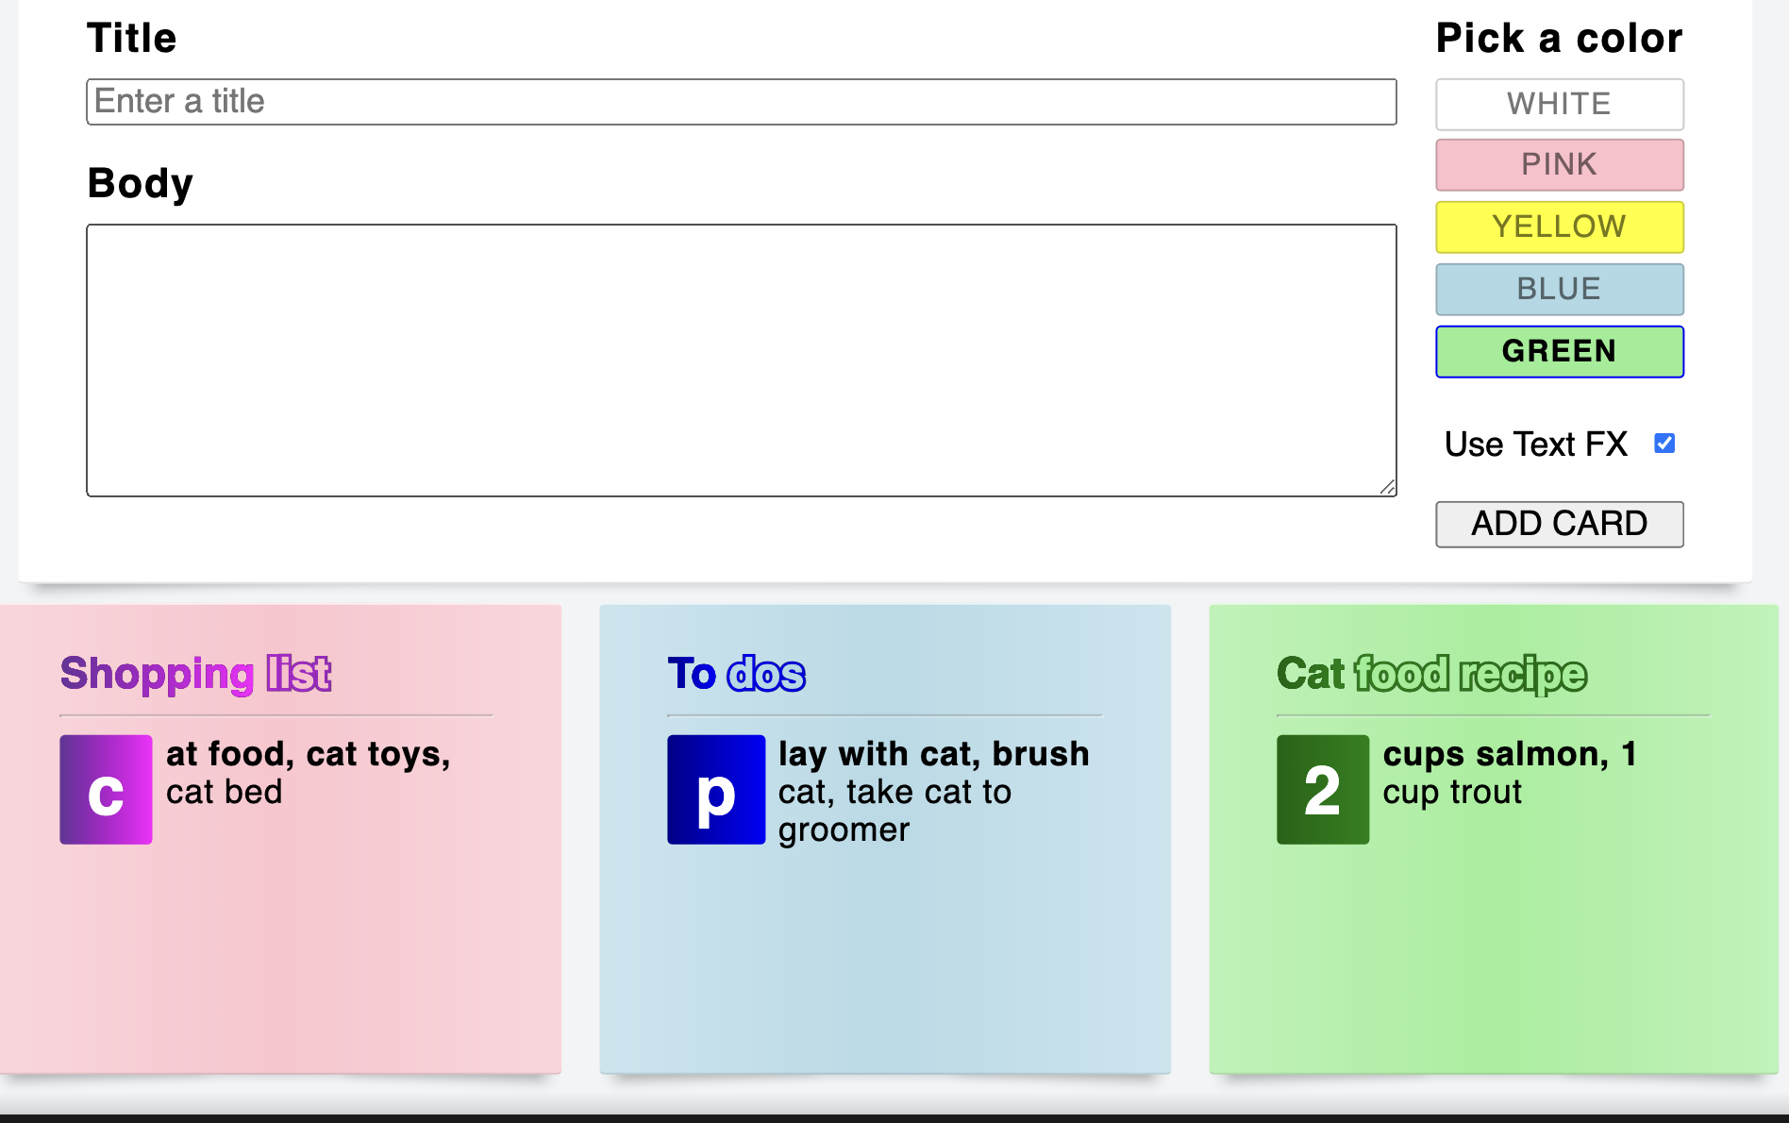Focus the Enter a title field
This screenshot has width=1789, height=1123.
(x=742, y=102)
